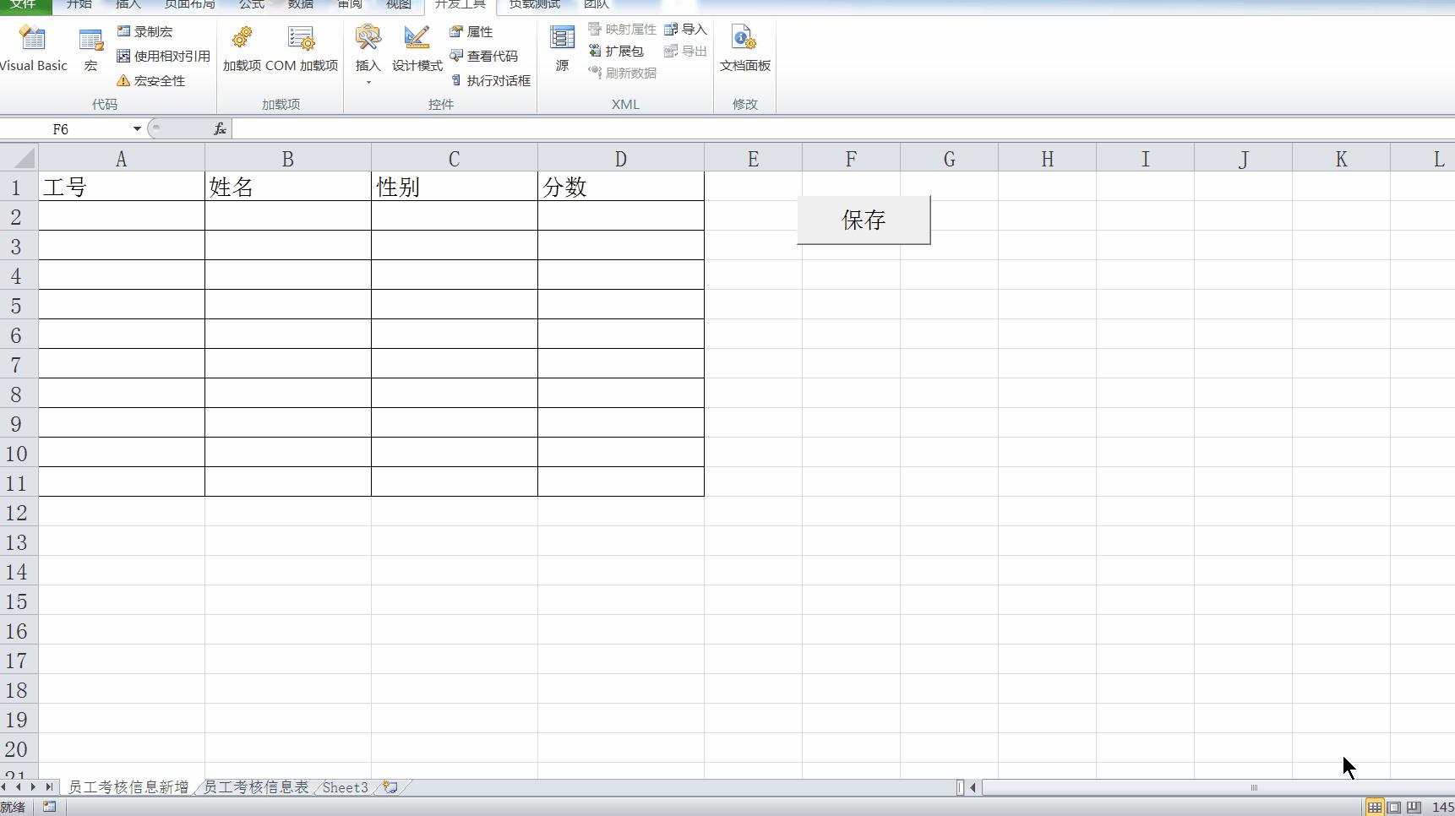Click the 保存 button on the worksheet
1455x816 pixels.
tap(863, 220)
